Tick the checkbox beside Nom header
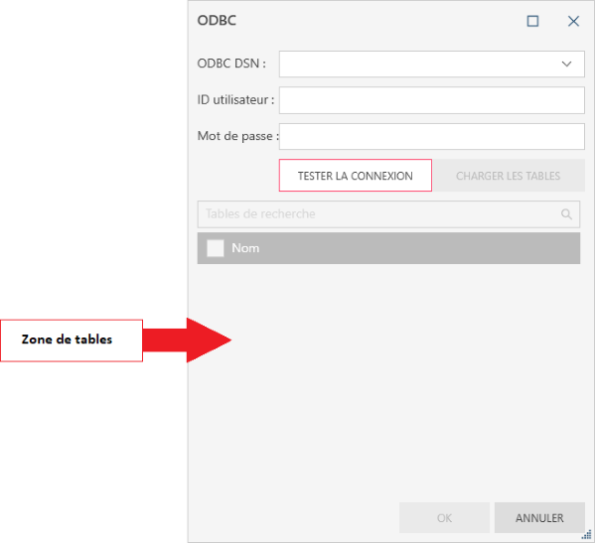596x543 pixels. tap(215, 248)
